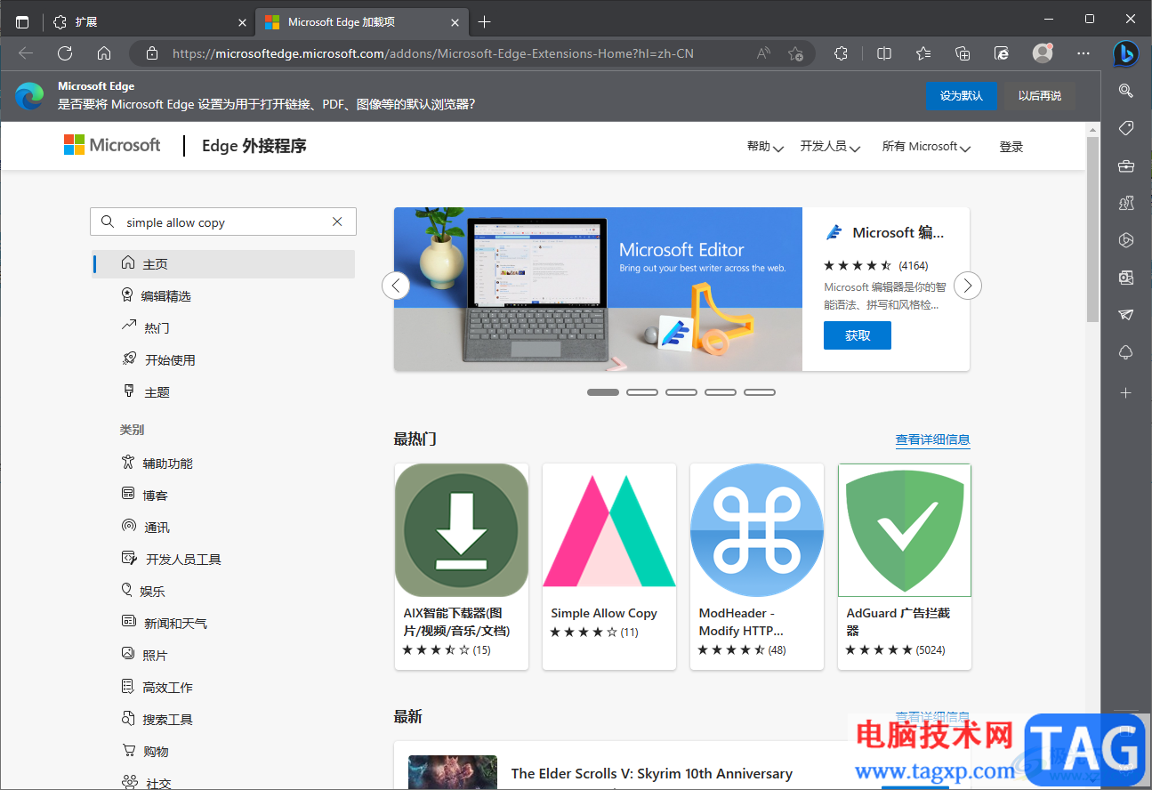Open the profile avatar
This screenshot has width=1152, height=790.
click(x=1043, y=53)
